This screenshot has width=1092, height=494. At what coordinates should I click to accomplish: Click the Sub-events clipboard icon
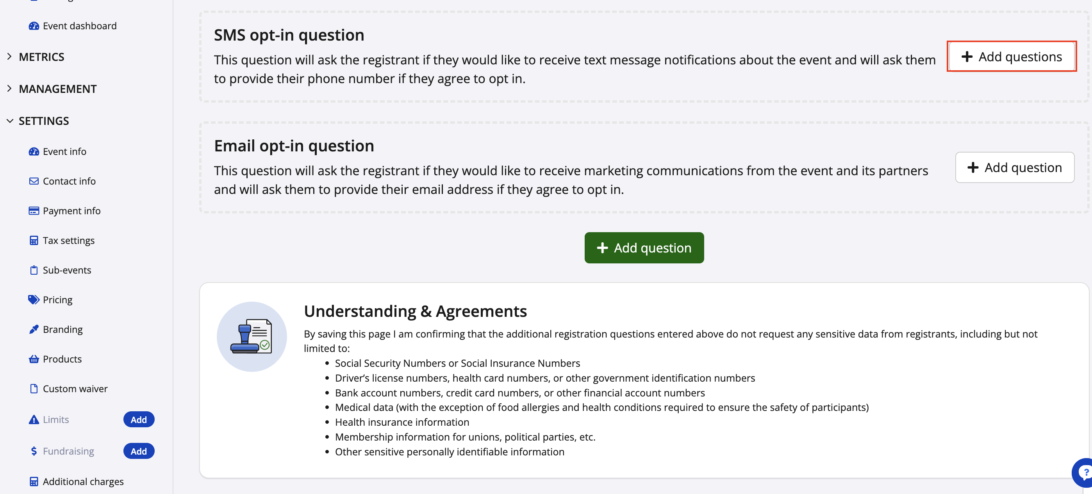tap(34, 270)
